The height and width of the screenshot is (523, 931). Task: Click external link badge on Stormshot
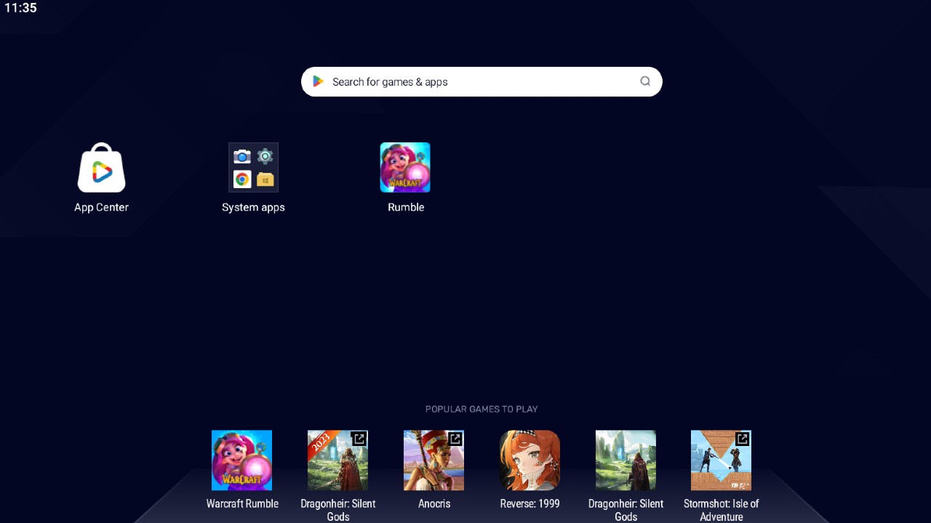tap(743, 439)
